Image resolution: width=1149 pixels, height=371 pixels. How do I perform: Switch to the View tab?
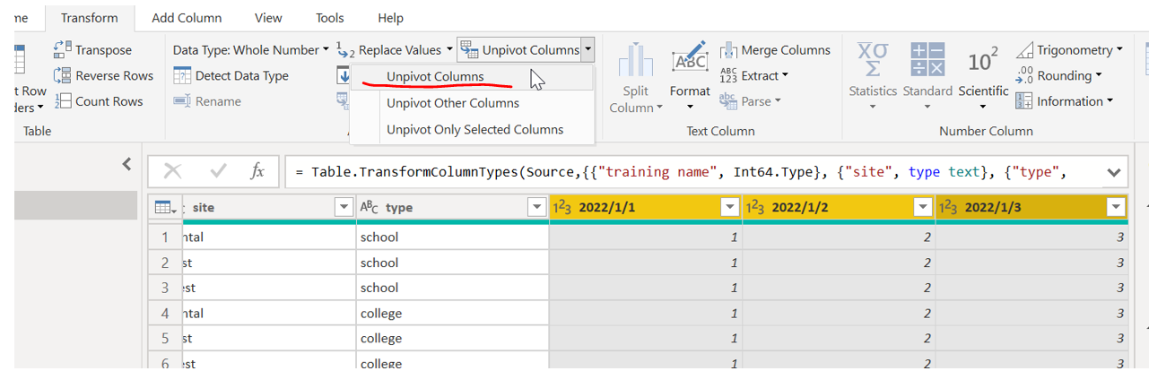[x=268, y=18]
